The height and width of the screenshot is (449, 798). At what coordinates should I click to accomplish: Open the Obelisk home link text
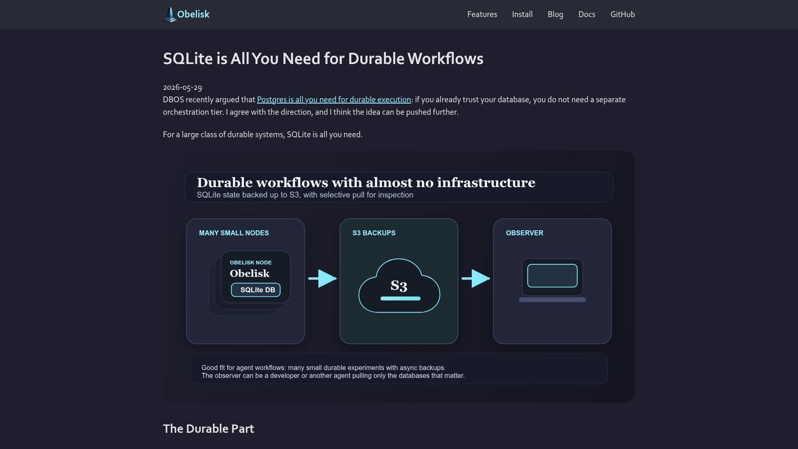coord(193,14)
